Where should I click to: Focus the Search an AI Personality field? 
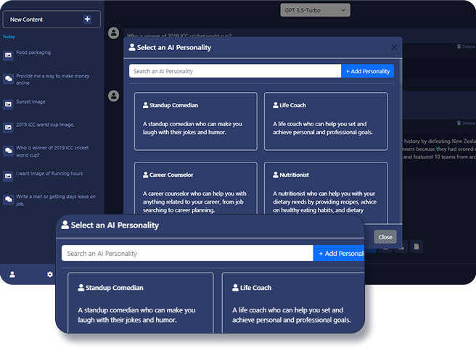(x=235, y=71)
